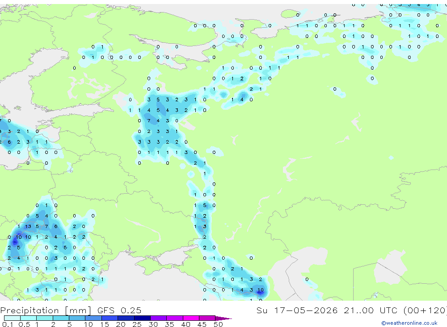Screen dimensions: 447x327
Task: Click the legend swatch between 20 and 25
Action: click(x=126, y=318)
